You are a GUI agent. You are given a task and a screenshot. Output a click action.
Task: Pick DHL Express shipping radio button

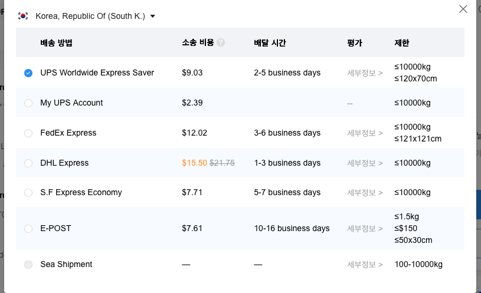[x=28, y=163]
